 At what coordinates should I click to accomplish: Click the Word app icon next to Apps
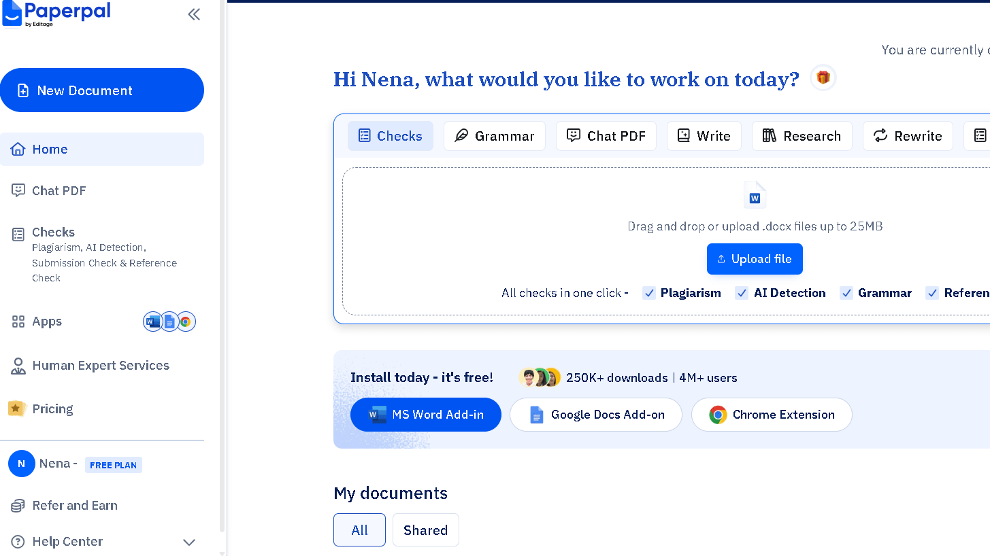pyautogui.click(x=152, y=322)
